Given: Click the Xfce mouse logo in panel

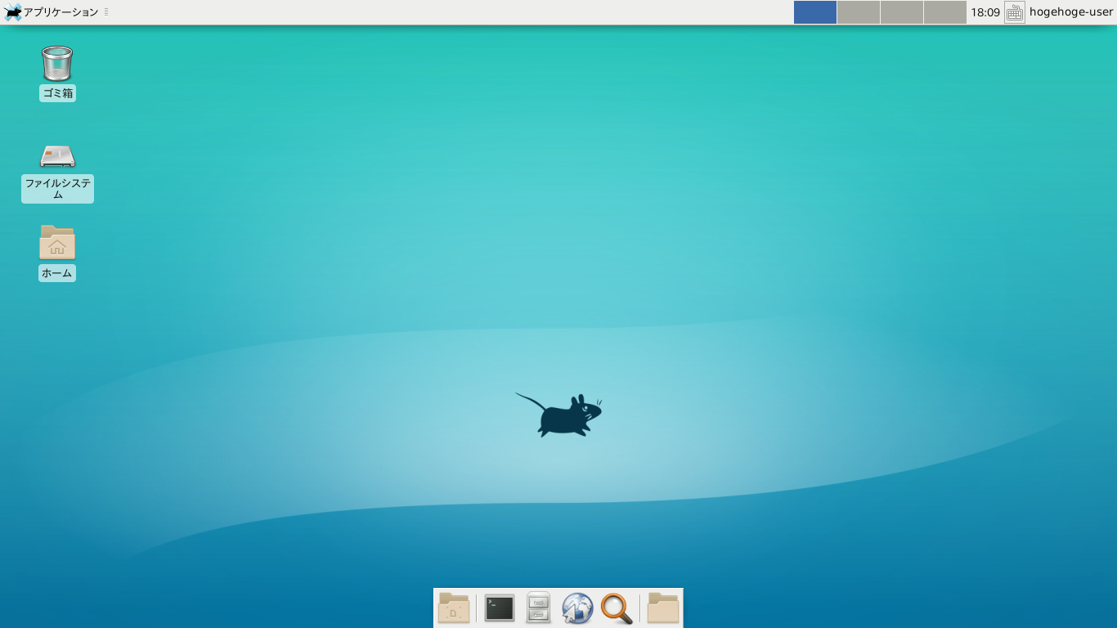Looking at the screenshot, I should pyautogui.click(x=13, y=12).
